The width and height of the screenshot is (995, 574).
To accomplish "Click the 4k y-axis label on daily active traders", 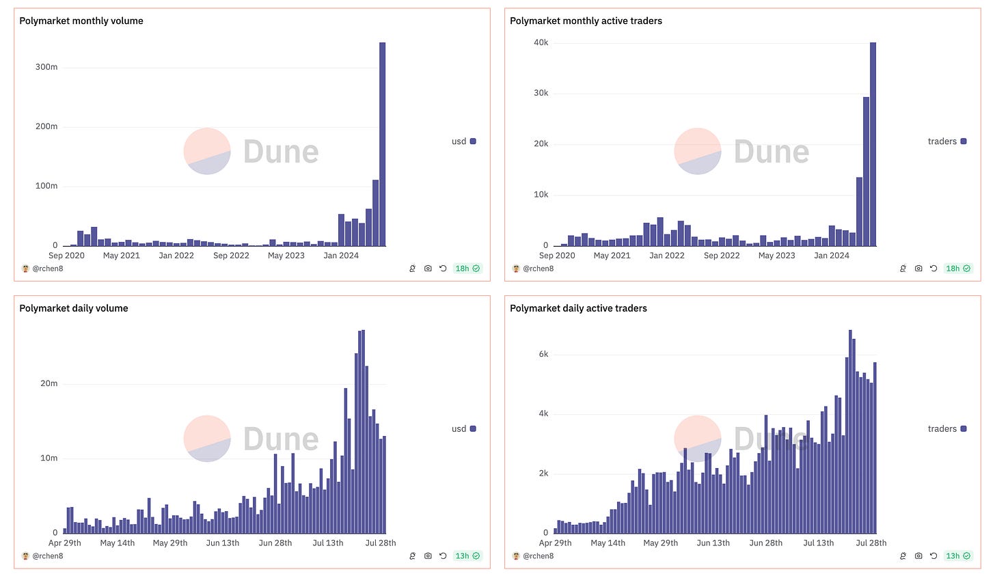I will (543, 414).
